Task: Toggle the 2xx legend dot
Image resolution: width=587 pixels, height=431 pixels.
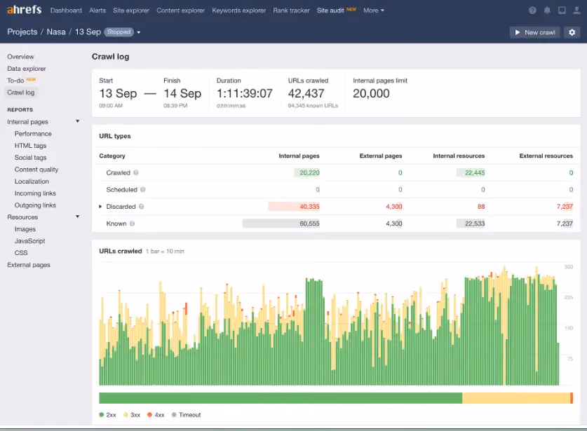Action: click(102, 415)
